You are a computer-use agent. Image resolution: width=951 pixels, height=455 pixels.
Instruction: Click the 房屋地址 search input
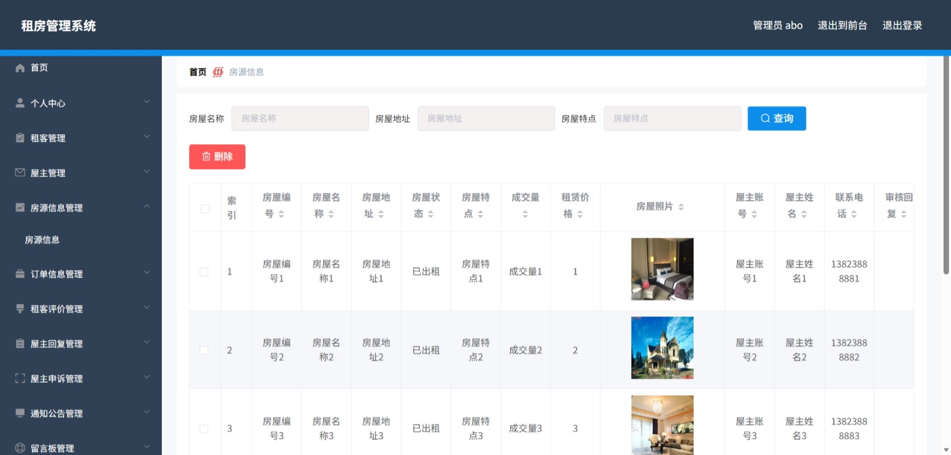(x=486, y=119)
